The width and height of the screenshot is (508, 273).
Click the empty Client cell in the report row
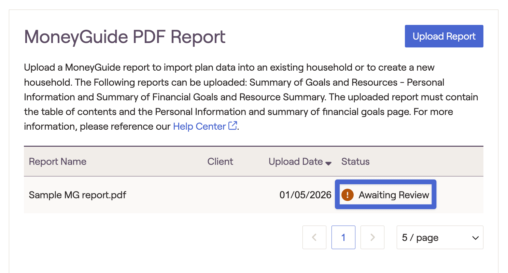(x=220, y=195)
